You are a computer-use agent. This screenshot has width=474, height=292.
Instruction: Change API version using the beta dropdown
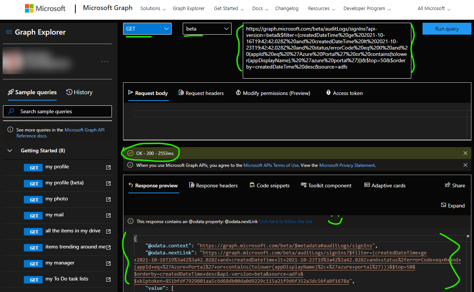[207, 28]
